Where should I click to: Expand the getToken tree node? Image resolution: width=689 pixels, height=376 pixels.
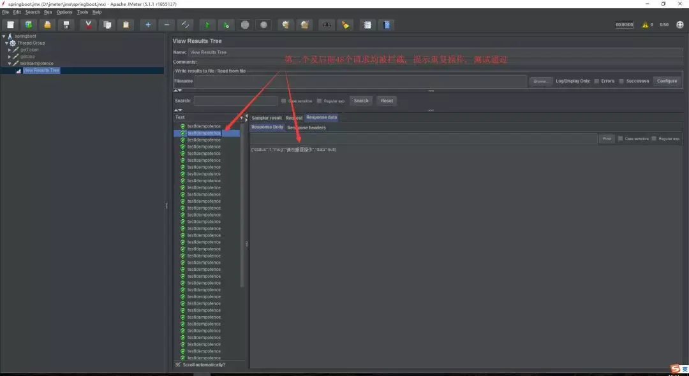tap(10, 50)
